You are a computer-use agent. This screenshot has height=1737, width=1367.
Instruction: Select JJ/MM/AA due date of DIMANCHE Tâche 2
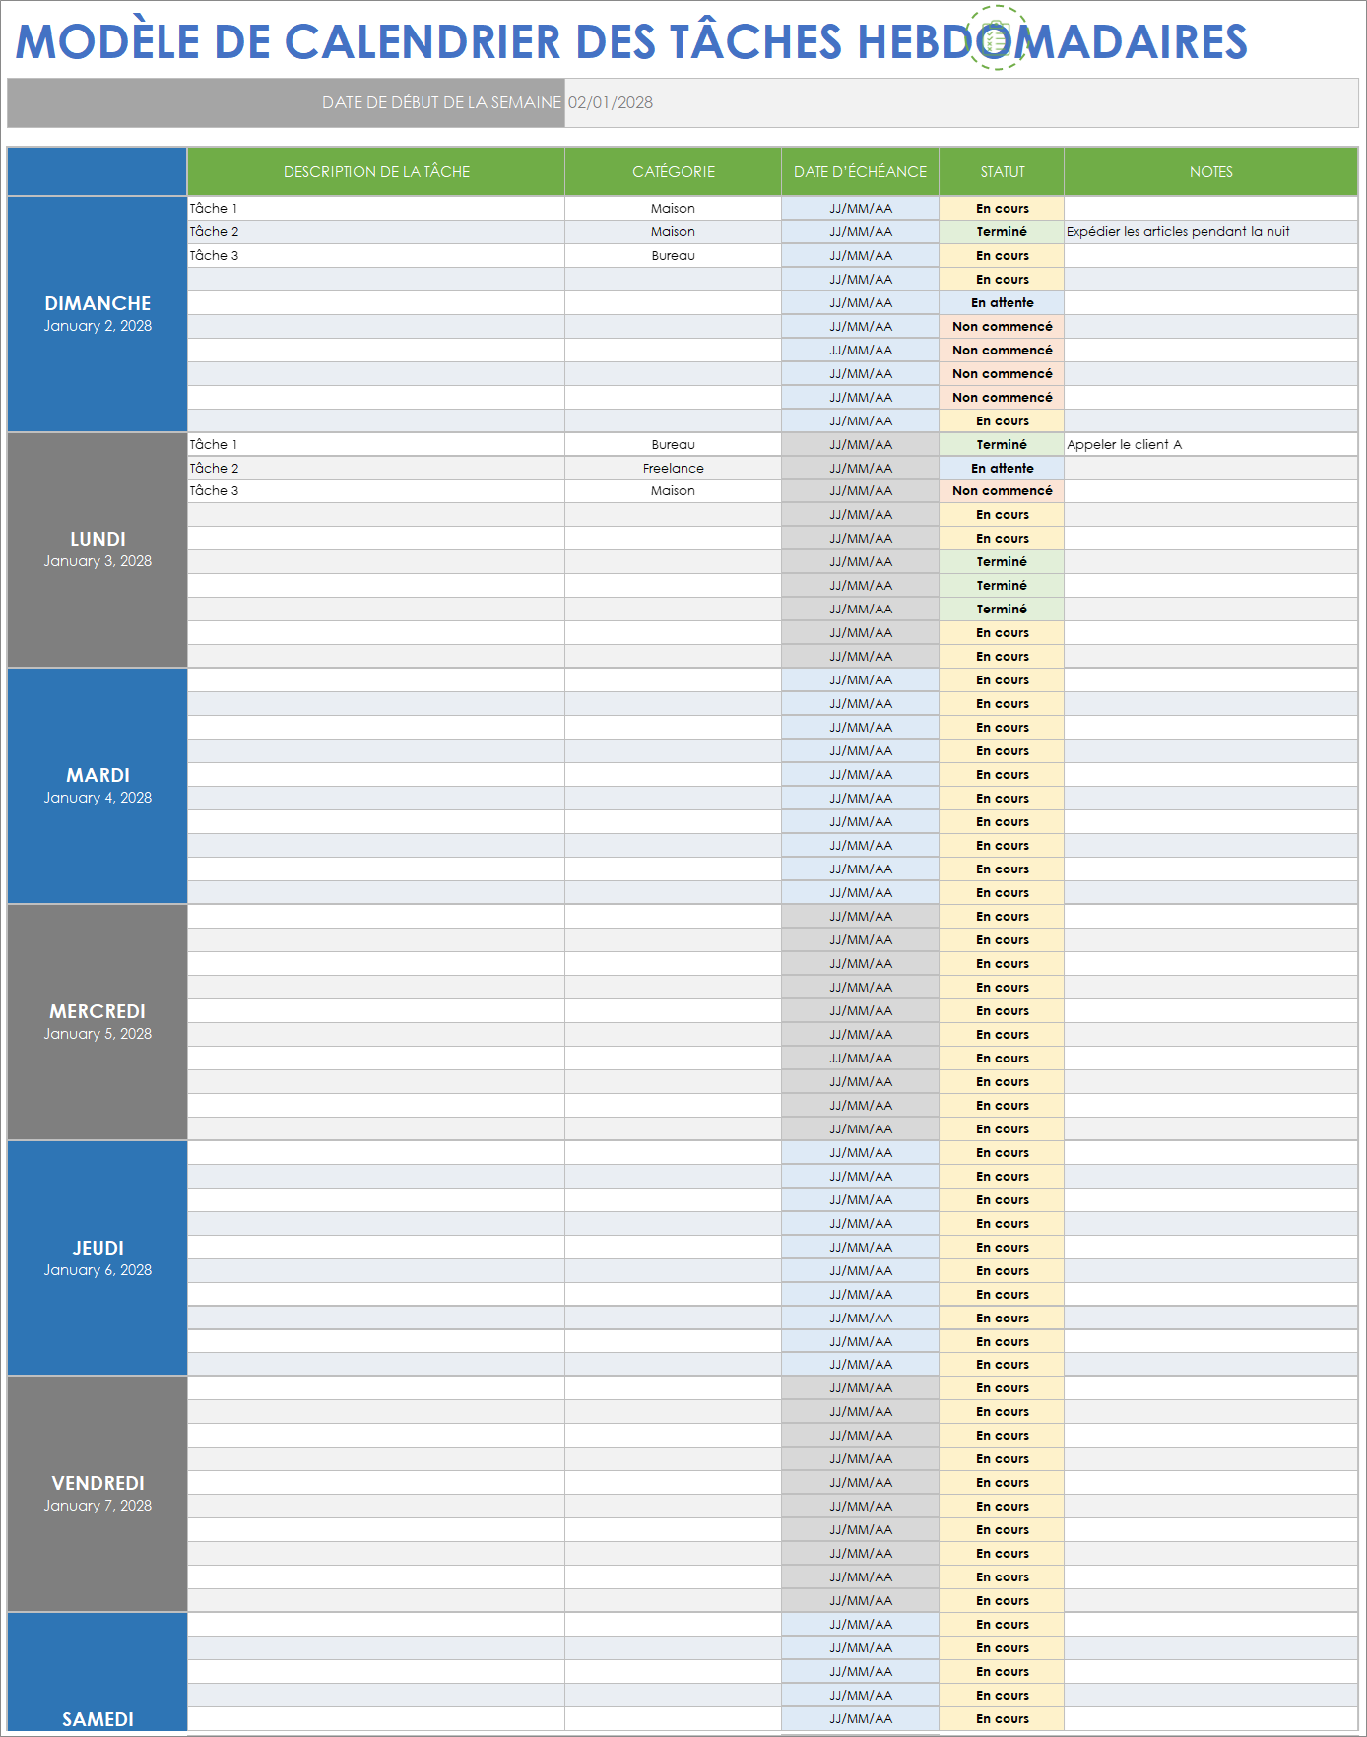point(861,231)
